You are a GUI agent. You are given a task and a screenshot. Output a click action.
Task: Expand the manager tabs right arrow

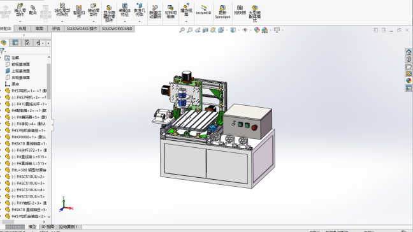(48, 43)
